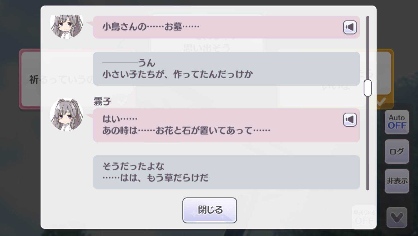Viewport: 418px width, 236px height.
Task: Click the log scrollbar thumb
Action: [368, 88]
